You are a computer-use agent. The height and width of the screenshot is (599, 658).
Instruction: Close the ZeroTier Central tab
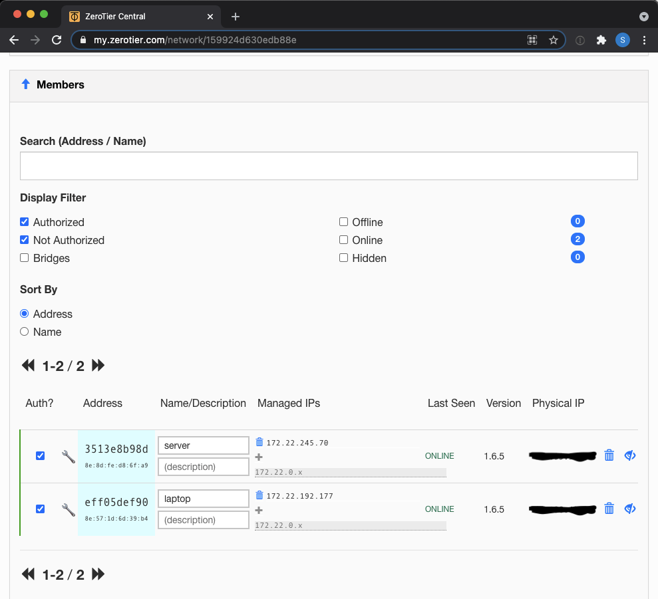pos(210,17)
